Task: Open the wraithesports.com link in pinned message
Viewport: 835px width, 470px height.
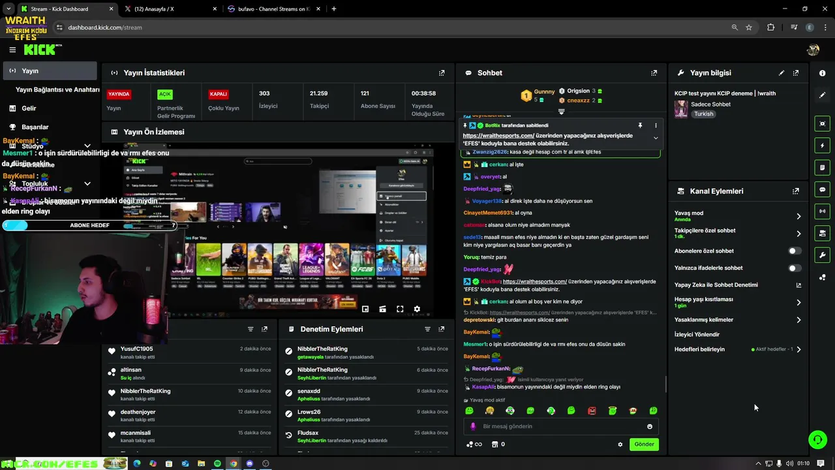Action: coord(498,136)
